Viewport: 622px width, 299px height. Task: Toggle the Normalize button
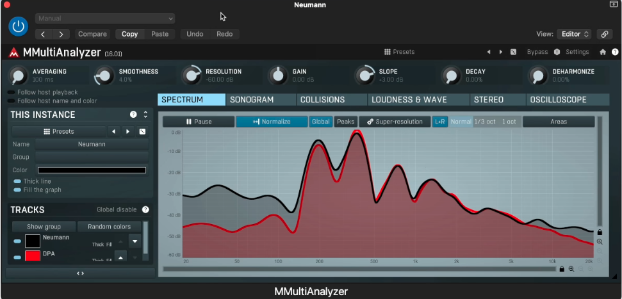(x=272, y=122)
